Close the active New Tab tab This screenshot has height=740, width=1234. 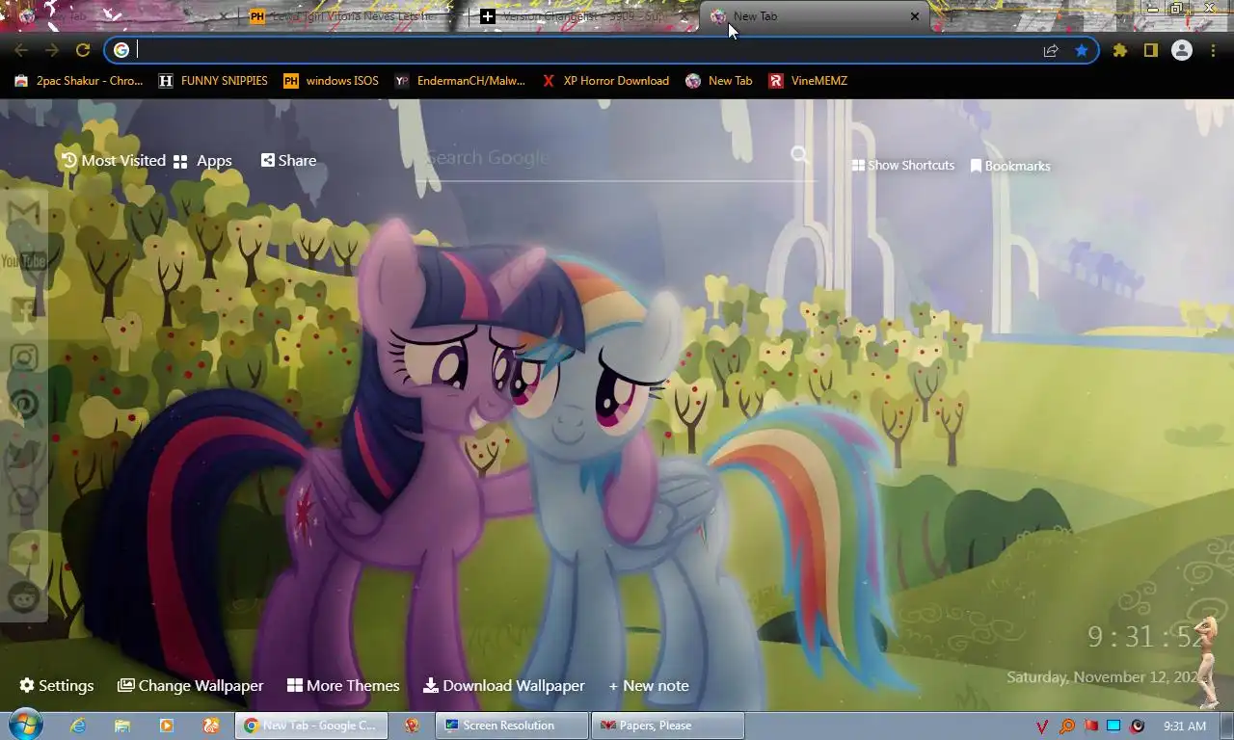tap(914, 16)
